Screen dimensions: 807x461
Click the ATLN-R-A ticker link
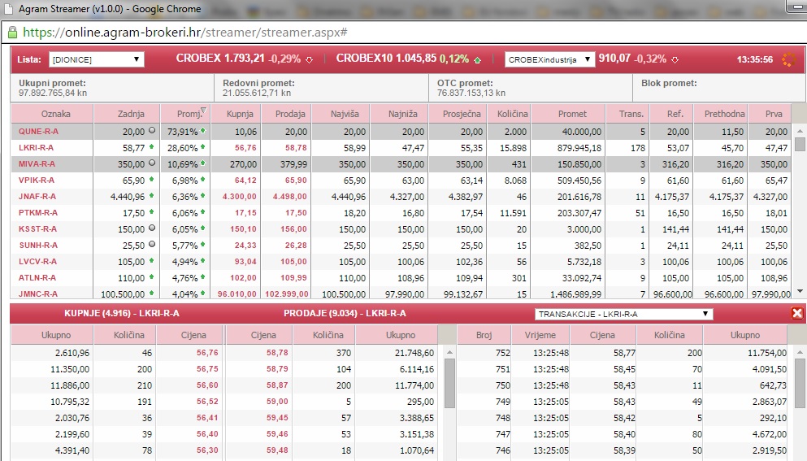pos(38,277)
